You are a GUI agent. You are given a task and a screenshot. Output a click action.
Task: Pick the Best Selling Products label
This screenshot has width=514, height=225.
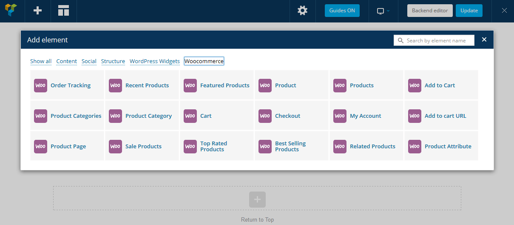click(290, 146)
